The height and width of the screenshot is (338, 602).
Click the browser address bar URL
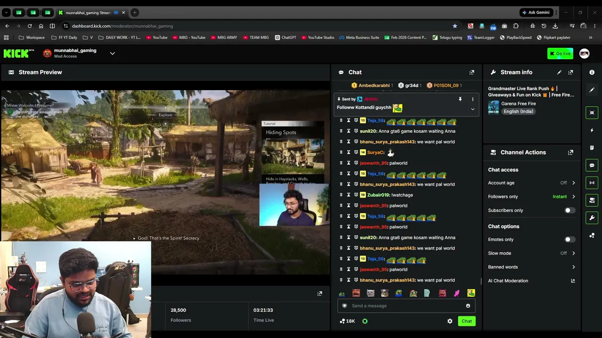coord(122,26)
